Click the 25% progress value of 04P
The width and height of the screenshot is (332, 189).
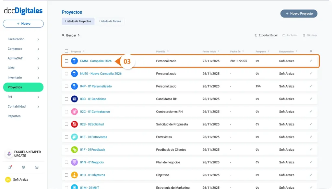[x=258, y=86]
